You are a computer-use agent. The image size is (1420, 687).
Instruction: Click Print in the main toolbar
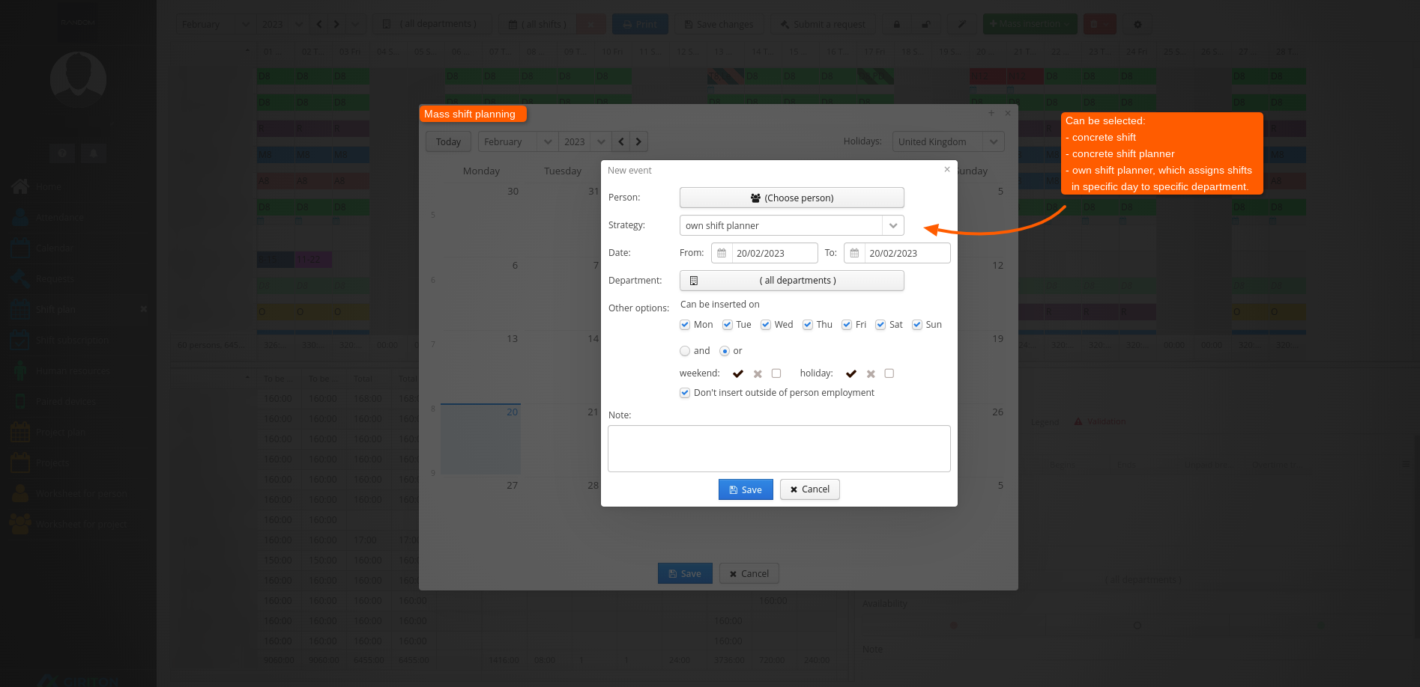click(639, 24)
